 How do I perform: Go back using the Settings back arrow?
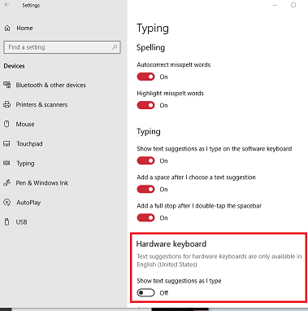(x=7, y=5)
